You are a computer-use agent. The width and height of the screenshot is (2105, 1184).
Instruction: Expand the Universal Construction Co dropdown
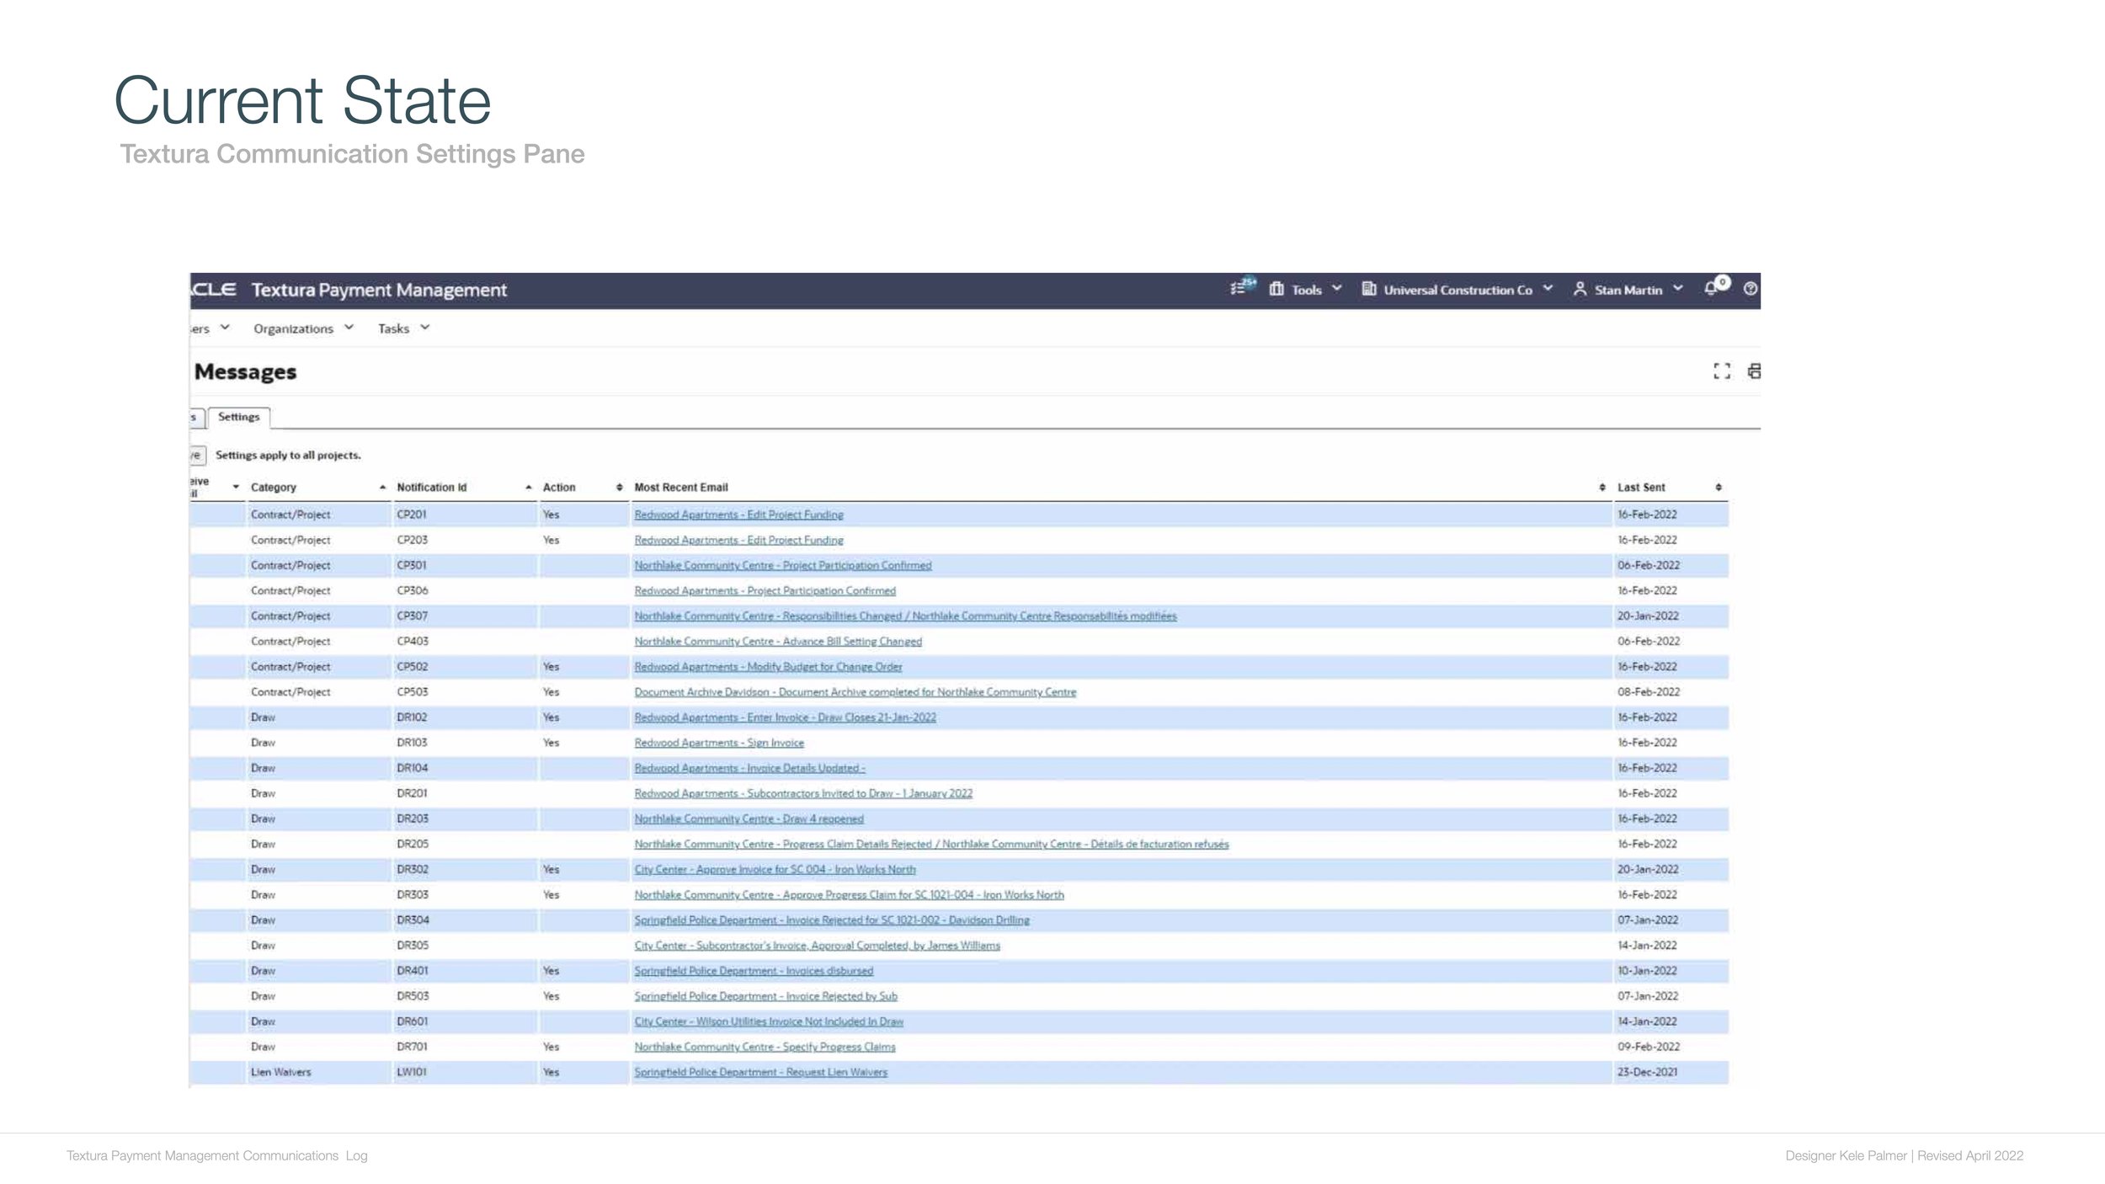[x=1548, y=289]
